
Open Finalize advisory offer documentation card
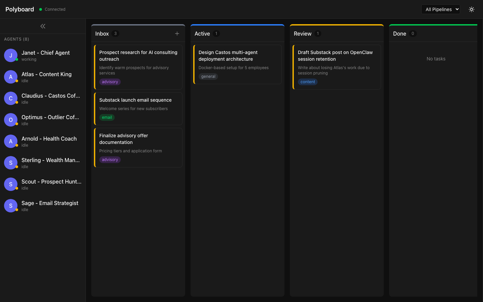coord(138,148)
